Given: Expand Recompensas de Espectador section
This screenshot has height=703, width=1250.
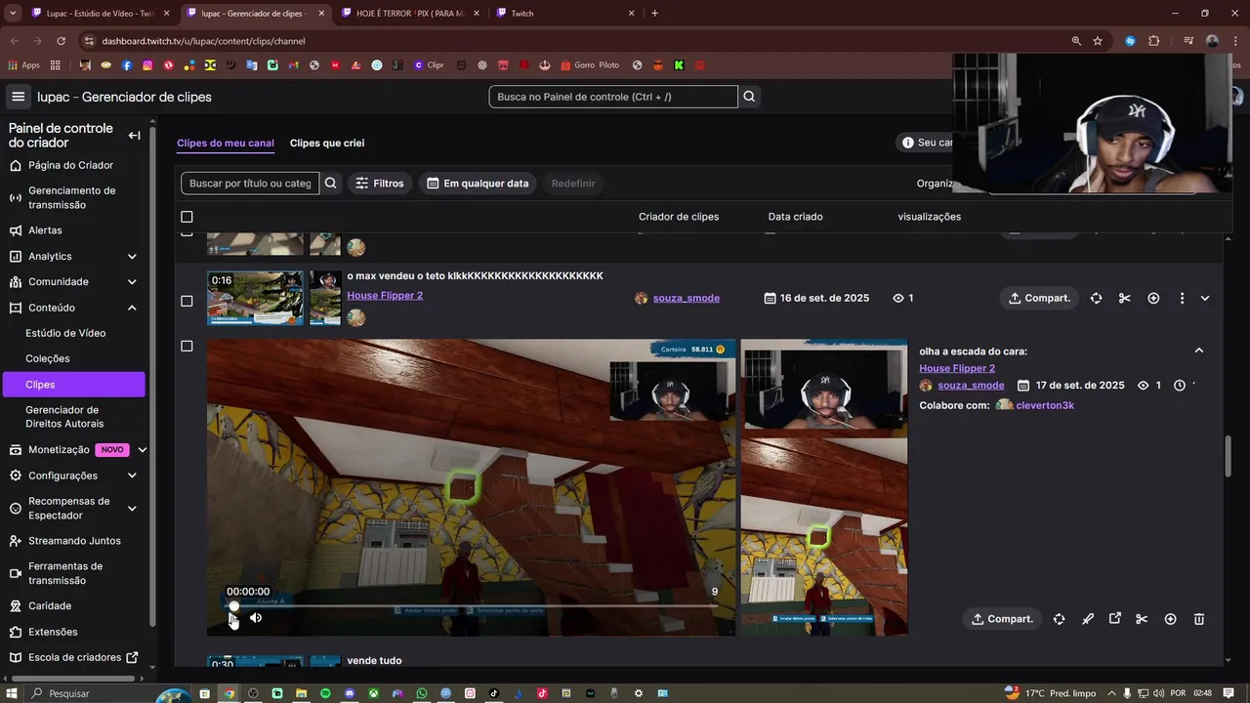Looking at the screenshot, I should [132, 509].
